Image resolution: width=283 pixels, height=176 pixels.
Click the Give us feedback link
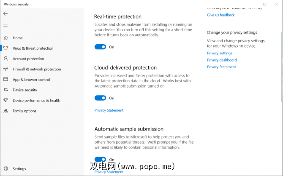point(220,15)
